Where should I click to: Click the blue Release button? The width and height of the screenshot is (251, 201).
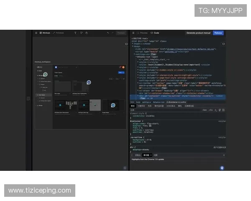pyautogui.click(x=218, y=33)
